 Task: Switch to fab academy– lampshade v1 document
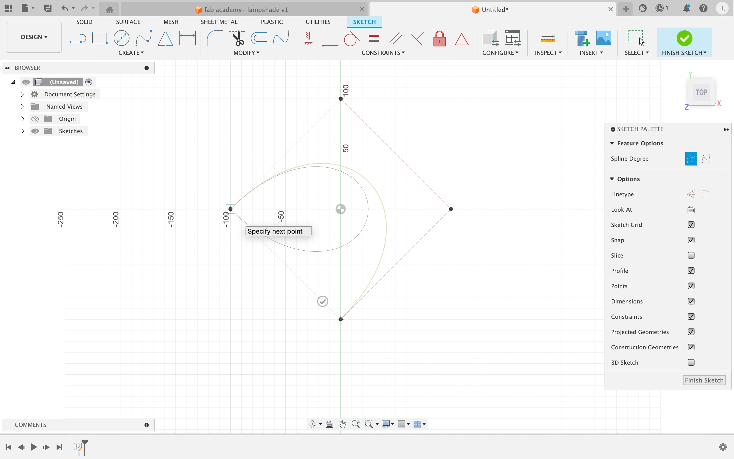point(244,10)
